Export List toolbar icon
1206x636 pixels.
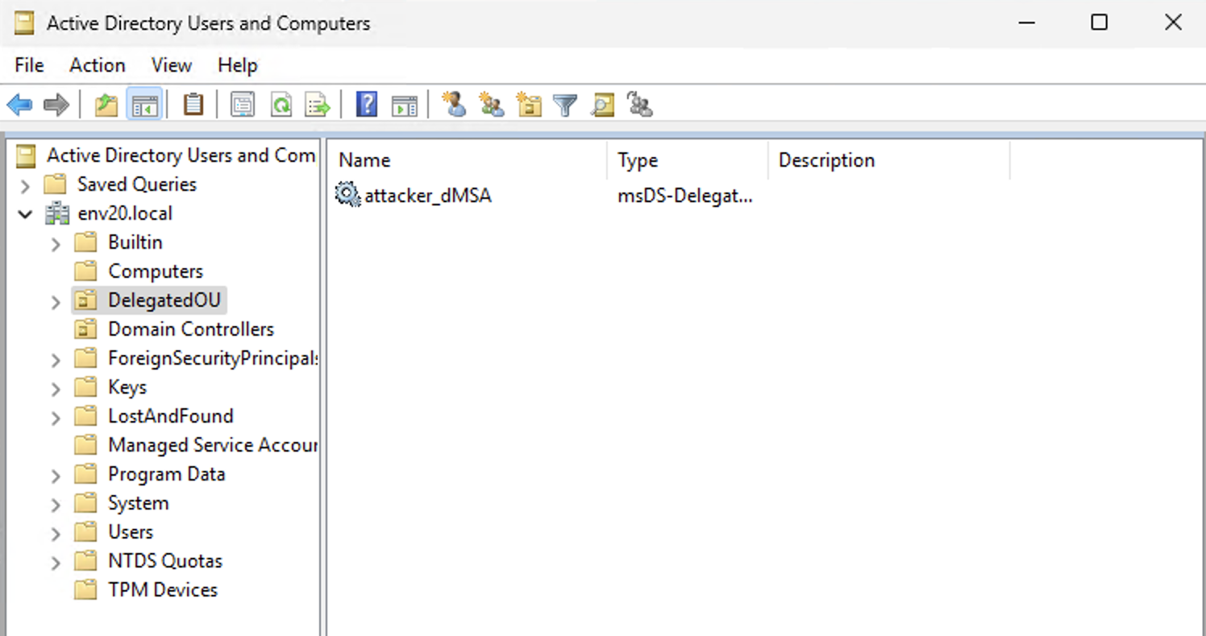point(318,105)
